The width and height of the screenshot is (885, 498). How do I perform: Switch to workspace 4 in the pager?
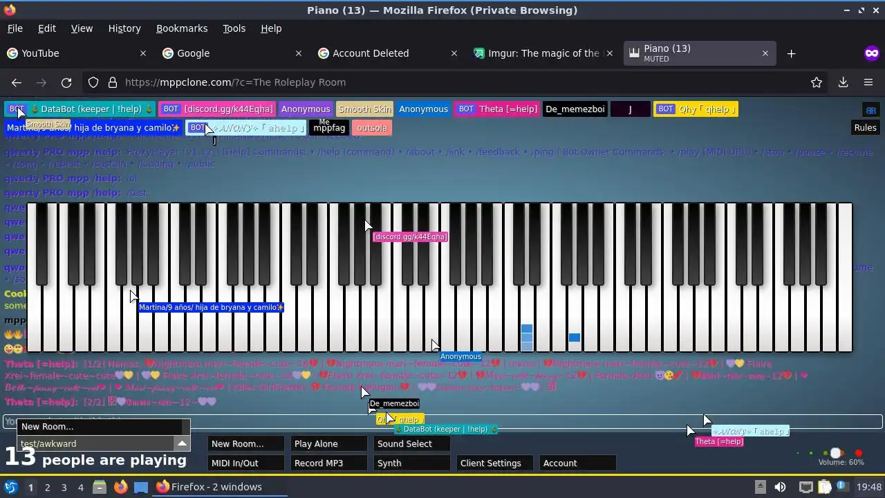pos(80,487)
